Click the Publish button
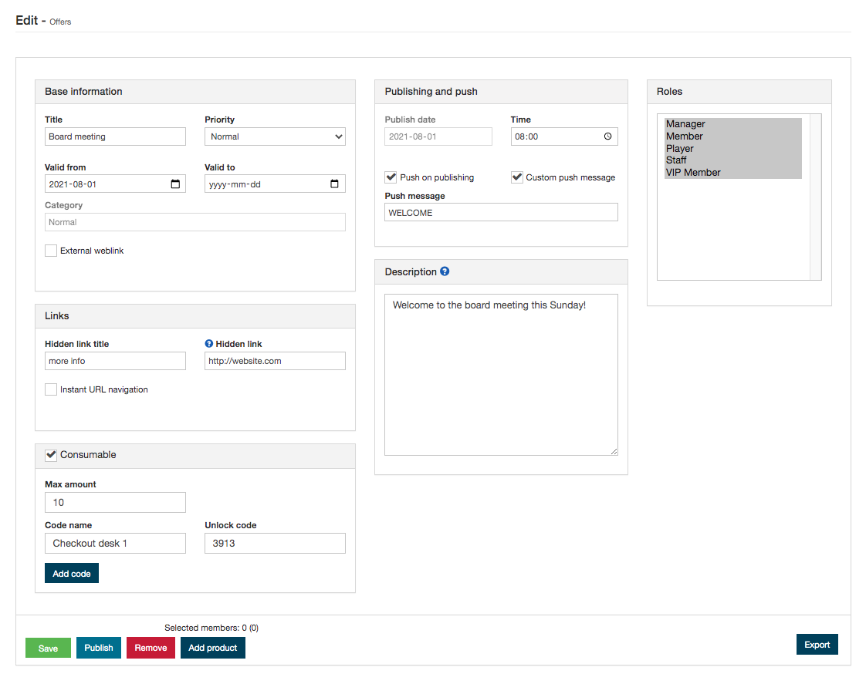The height and width of the screenshot is (684, 866). (99, 648)
